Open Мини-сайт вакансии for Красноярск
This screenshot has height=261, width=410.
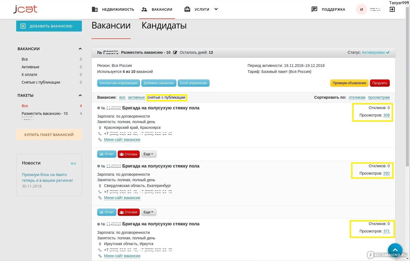[122, 140]
